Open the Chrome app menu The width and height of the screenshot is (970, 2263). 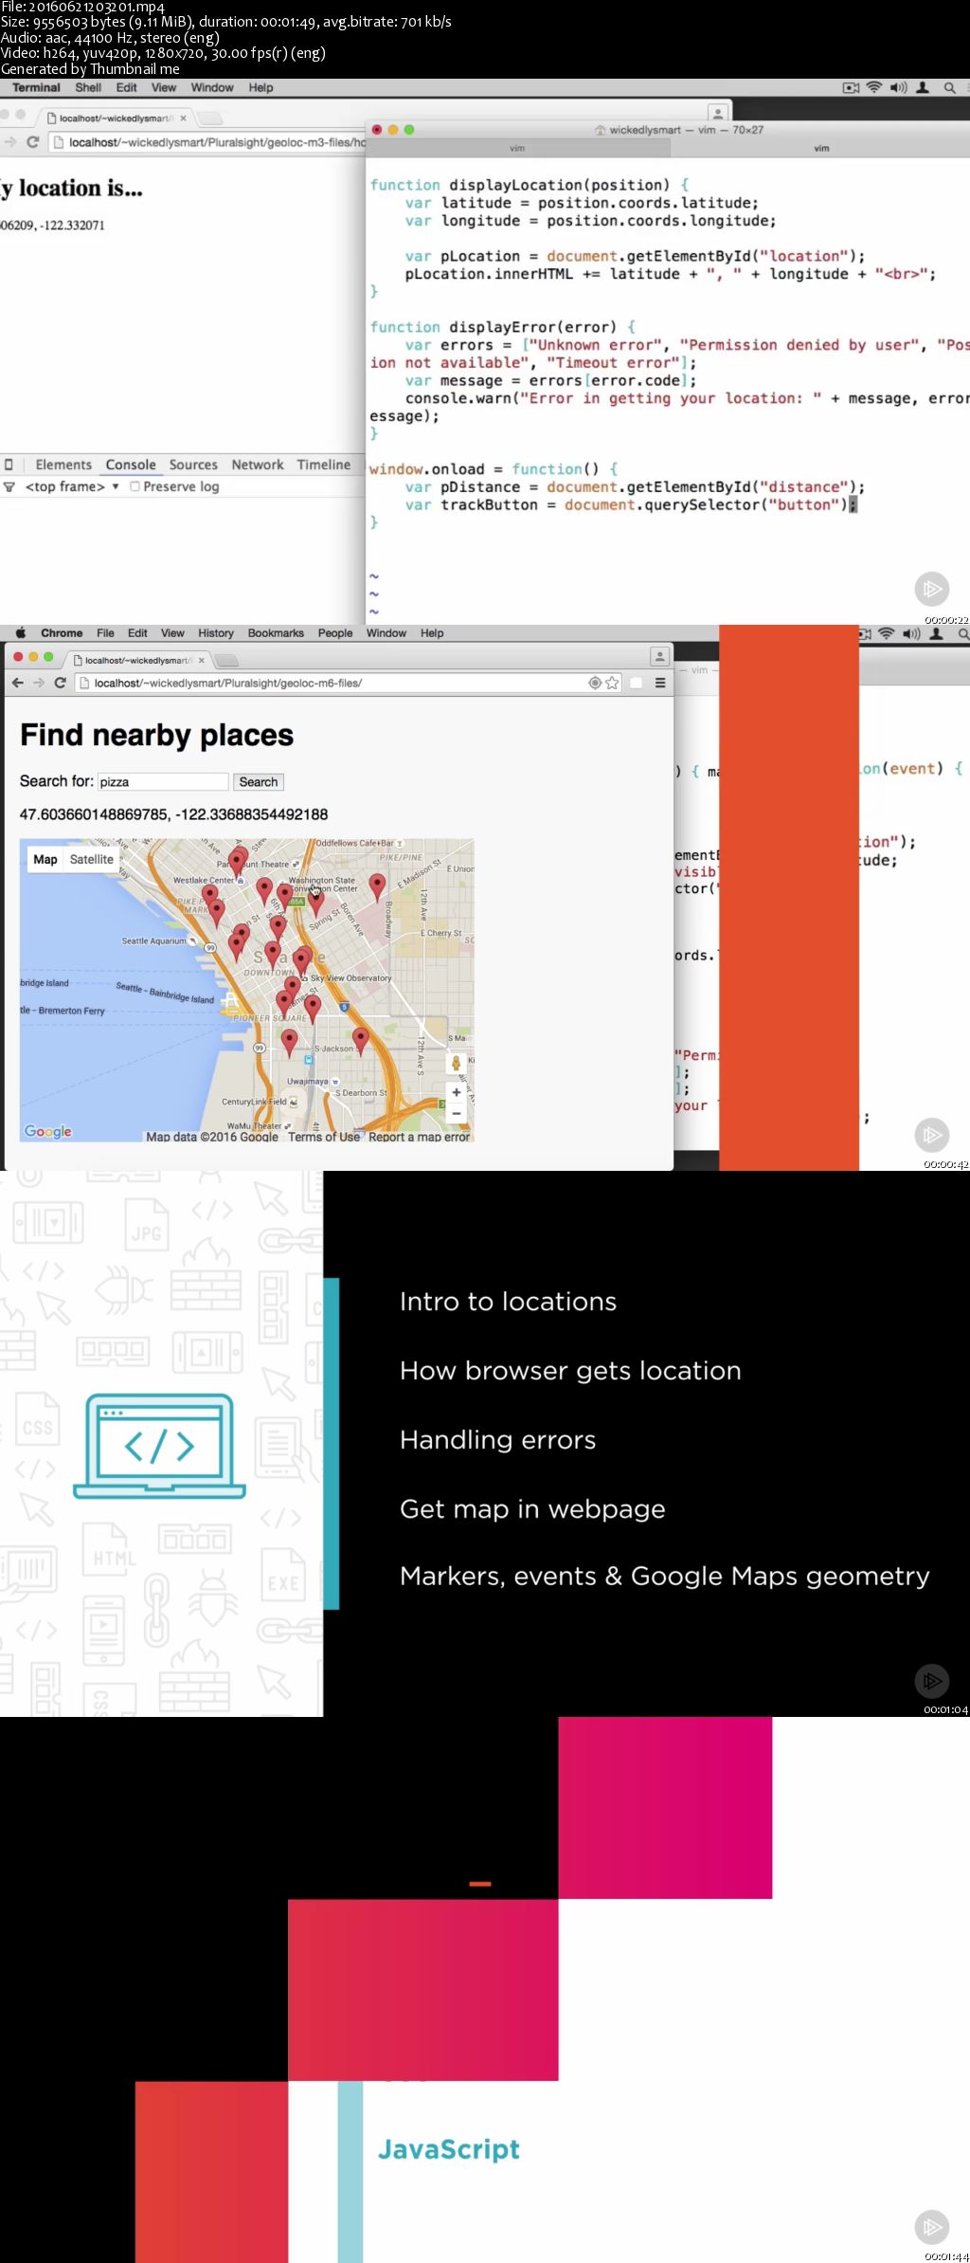(62, 633)
